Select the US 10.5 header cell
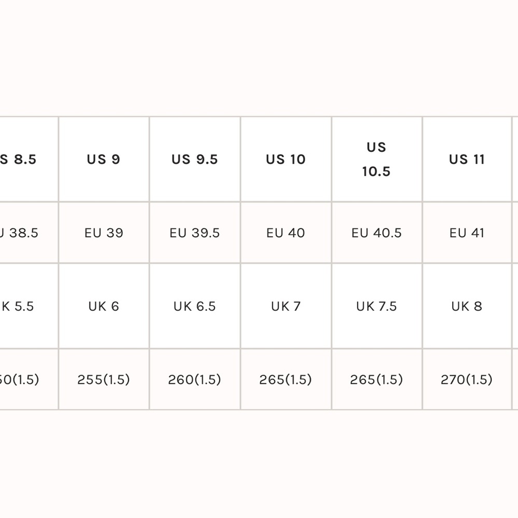 pos(377,159)
